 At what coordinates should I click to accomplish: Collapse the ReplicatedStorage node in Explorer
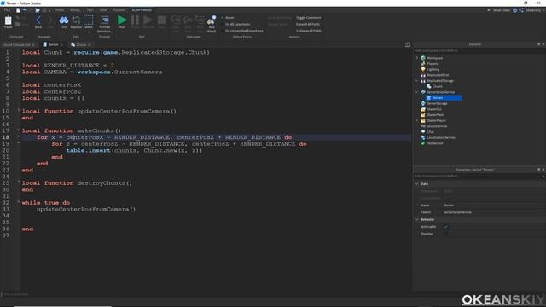tap(417, 81)
